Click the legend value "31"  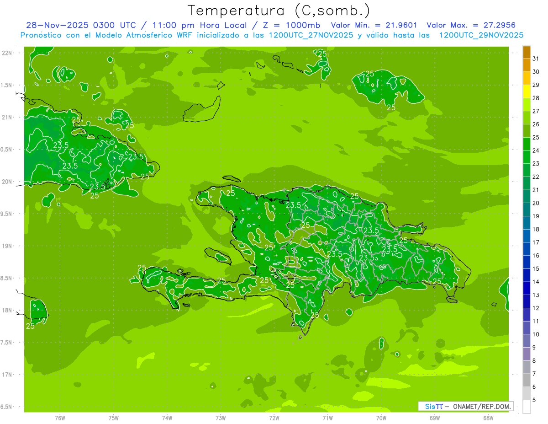(x=536, y=59)
